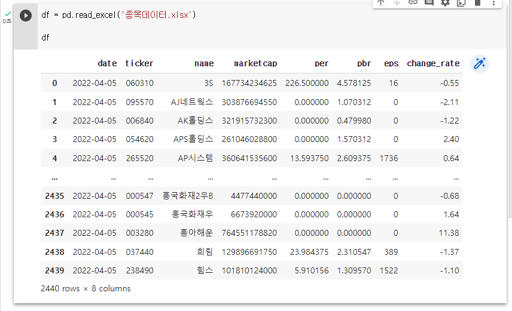
Task: Click marketcap value '360641535600'
Action: click(x=249, y=158)
